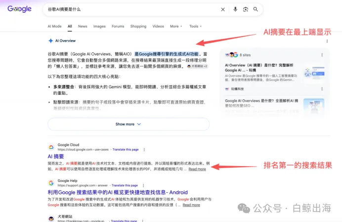Open the Shopping tab
The image size is (342, 222).
[138, 26]
